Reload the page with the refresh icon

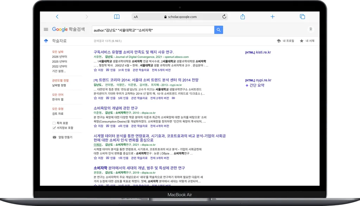[x=224, y=16]
